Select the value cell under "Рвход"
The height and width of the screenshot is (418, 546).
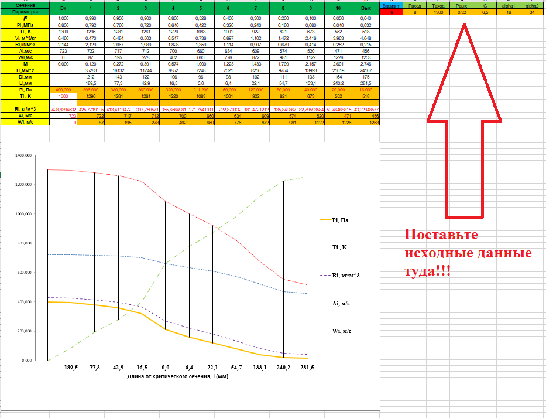(x=414, y=12)
